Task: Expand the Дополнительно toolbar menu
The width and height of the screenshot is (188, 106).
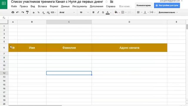Action: pyautogui.click(x=168, y=12)
